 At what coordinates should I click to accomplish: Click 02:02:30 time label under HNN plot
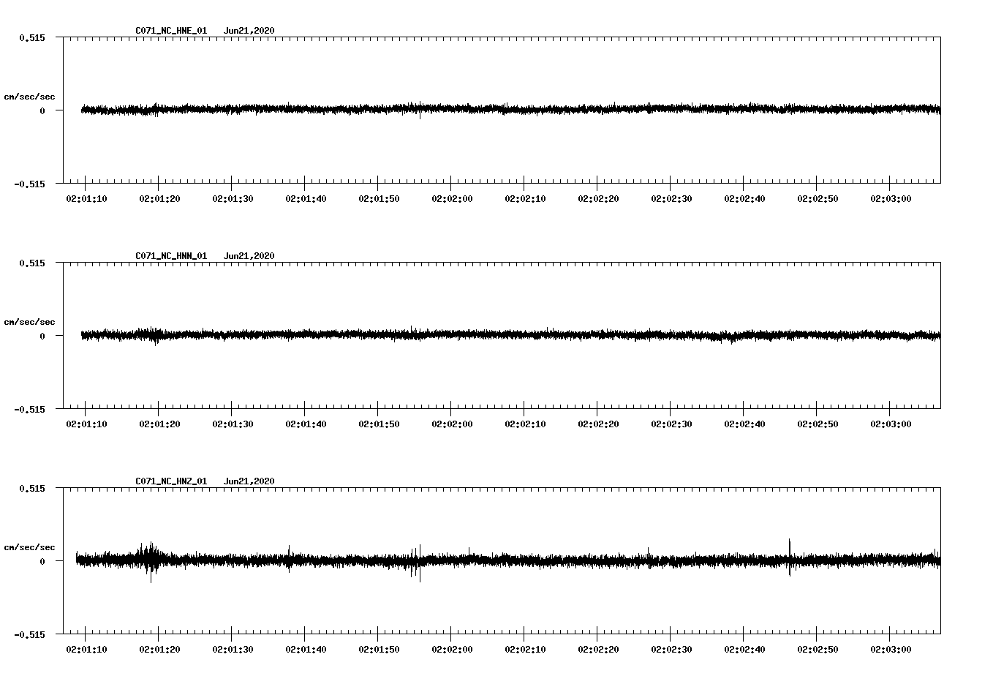[x=671, y=424]
